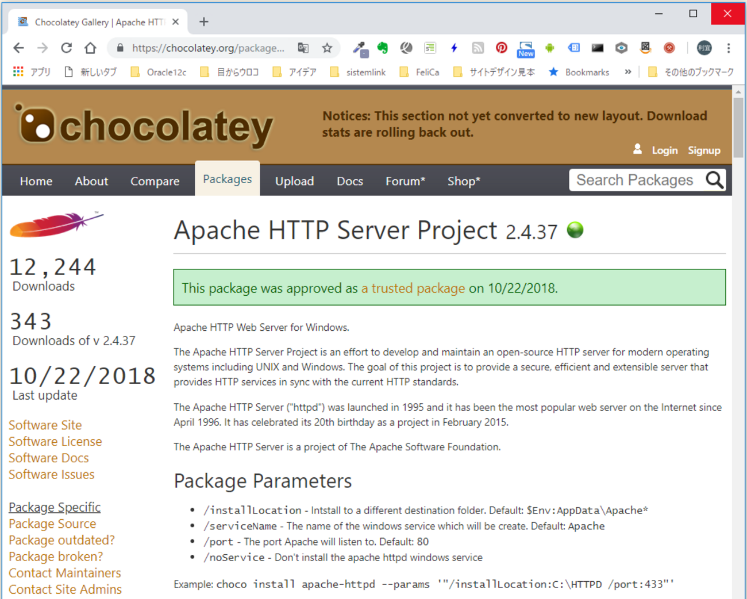Open the Software License link
Screen dimensions: 747x599
click(x=55, y=442)
